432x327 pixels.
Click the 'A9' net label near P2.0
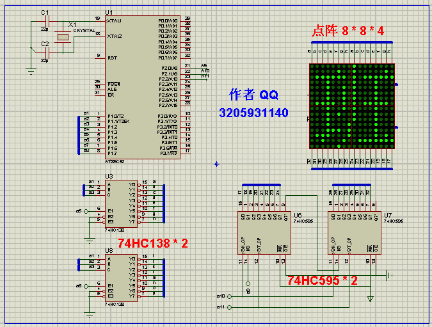pos(204,65)
